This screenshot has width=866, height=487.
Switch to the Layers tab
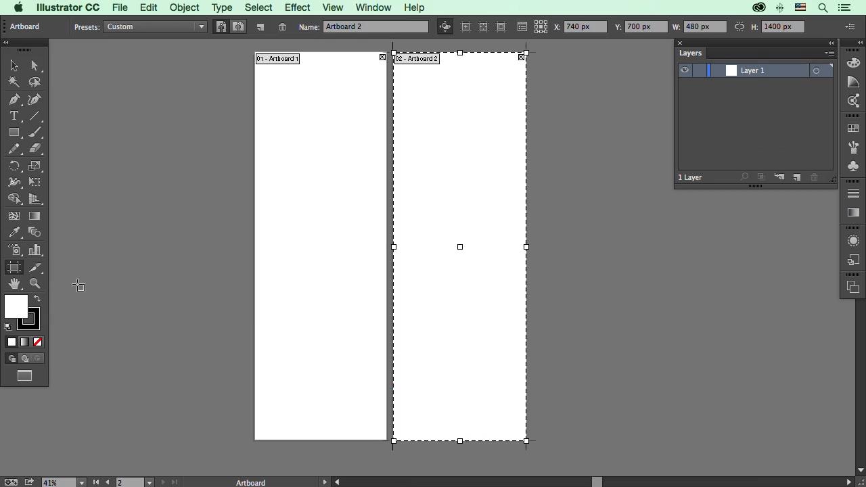click(691, 53)
